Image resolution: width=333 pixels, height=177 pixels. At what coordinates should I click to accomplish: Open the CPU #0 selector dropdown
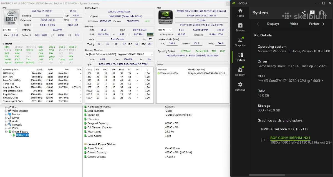point(10,30)
